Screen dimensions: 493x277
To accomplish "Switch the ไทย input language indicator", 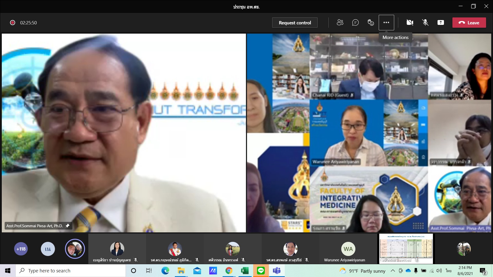I will (449, 271).
